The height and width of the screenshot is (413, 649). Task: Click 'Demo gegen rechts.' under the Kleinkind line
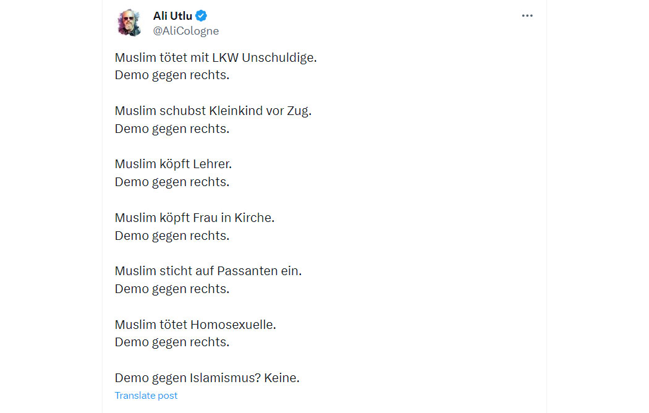tap(172, 129)
